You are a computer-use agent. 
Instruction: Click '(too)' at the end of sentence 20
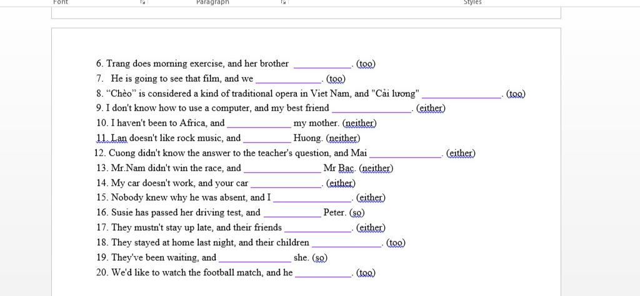(x=366, y=272)
